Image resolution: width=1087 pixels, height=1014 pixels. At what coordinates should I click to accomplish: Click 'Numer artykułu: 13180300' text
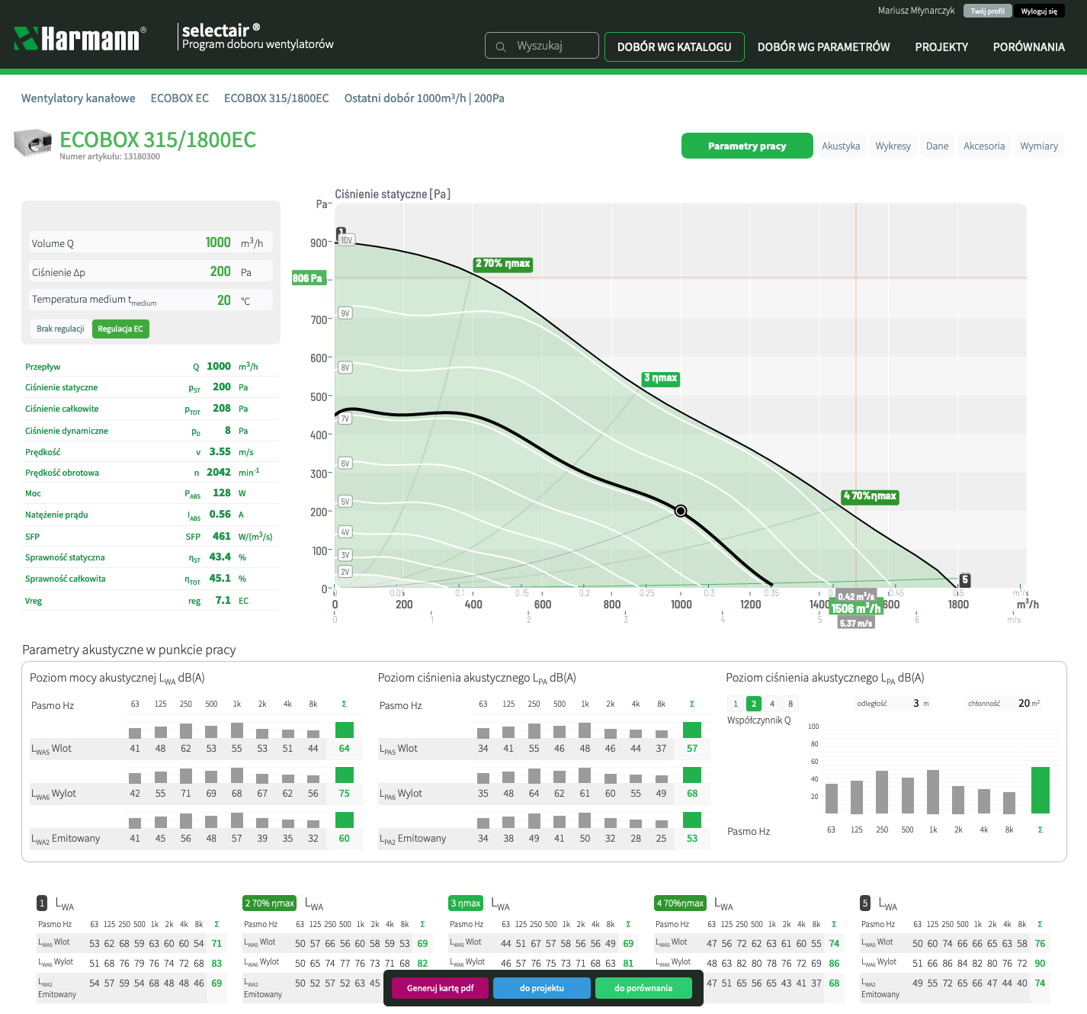(x=110, y=157)
